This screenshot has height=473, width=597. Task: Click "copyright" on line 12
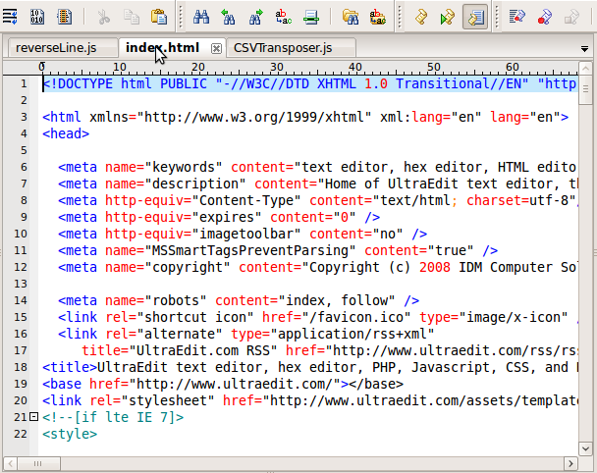[x=187, y=267]
